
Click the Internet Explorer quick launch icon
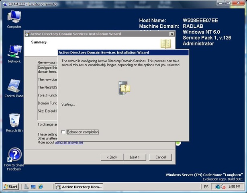pyautogui.click(x=41, y=187)
